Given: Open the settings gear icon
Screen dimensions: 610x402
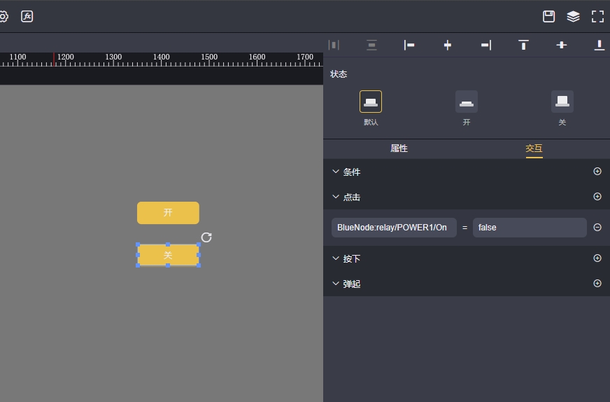Looking at the screenshot, I should pos(3,16).
